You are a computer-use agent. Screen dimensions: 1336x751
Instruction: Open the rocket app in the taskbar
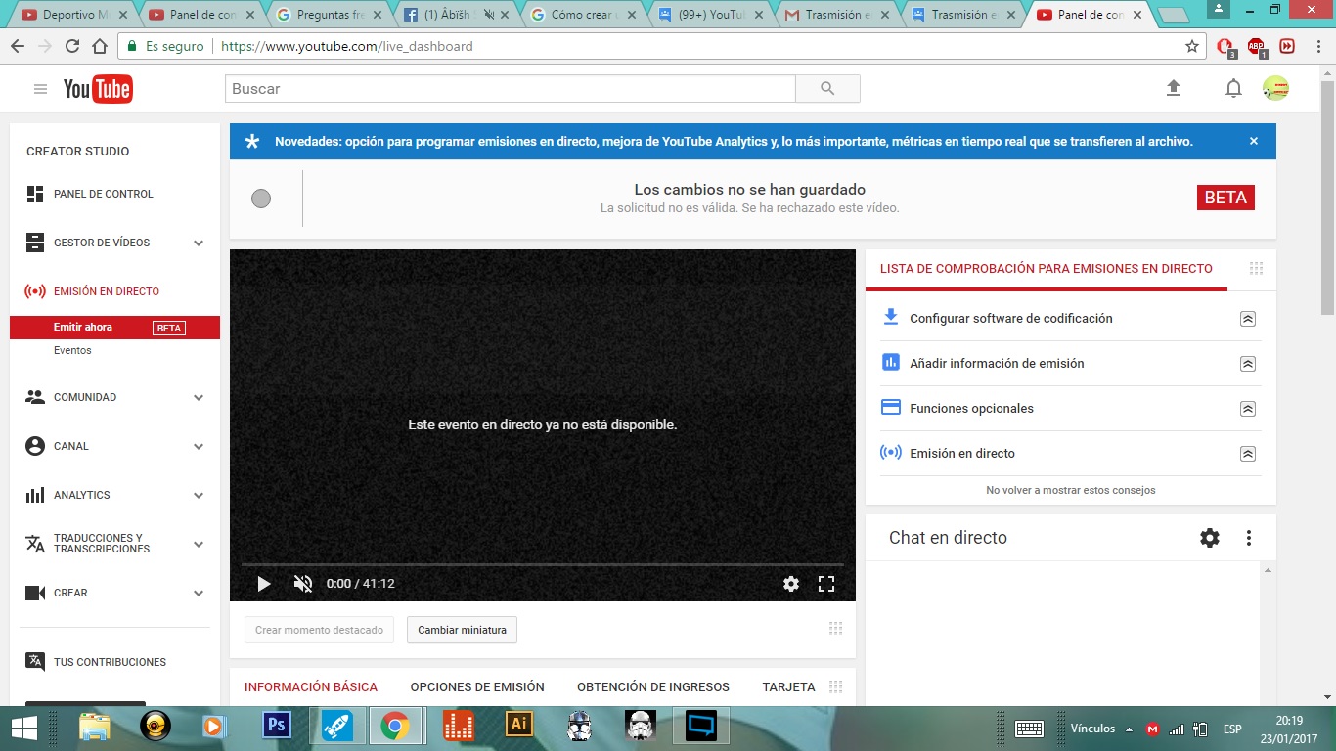[335, 726]
